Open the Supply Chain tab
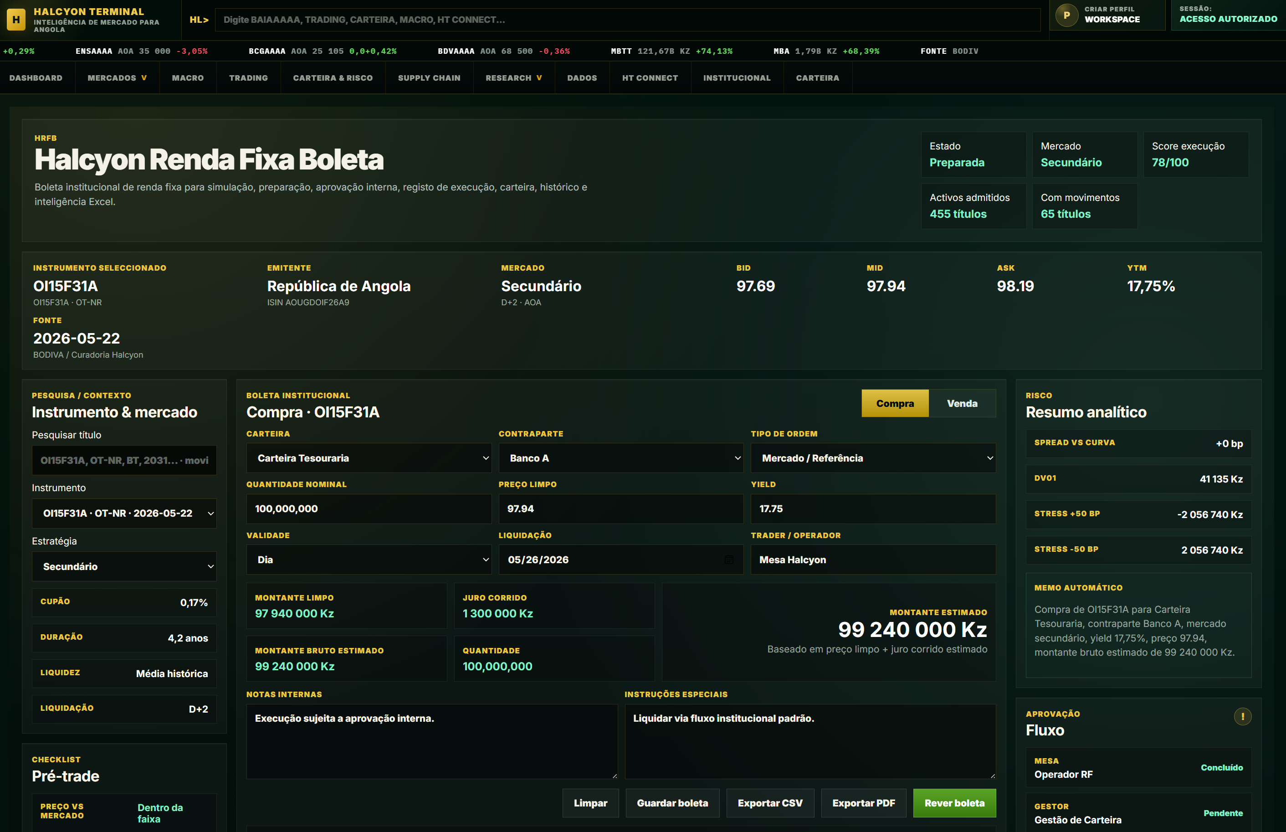The image size is (1286, 832). [x=430, y=78]
